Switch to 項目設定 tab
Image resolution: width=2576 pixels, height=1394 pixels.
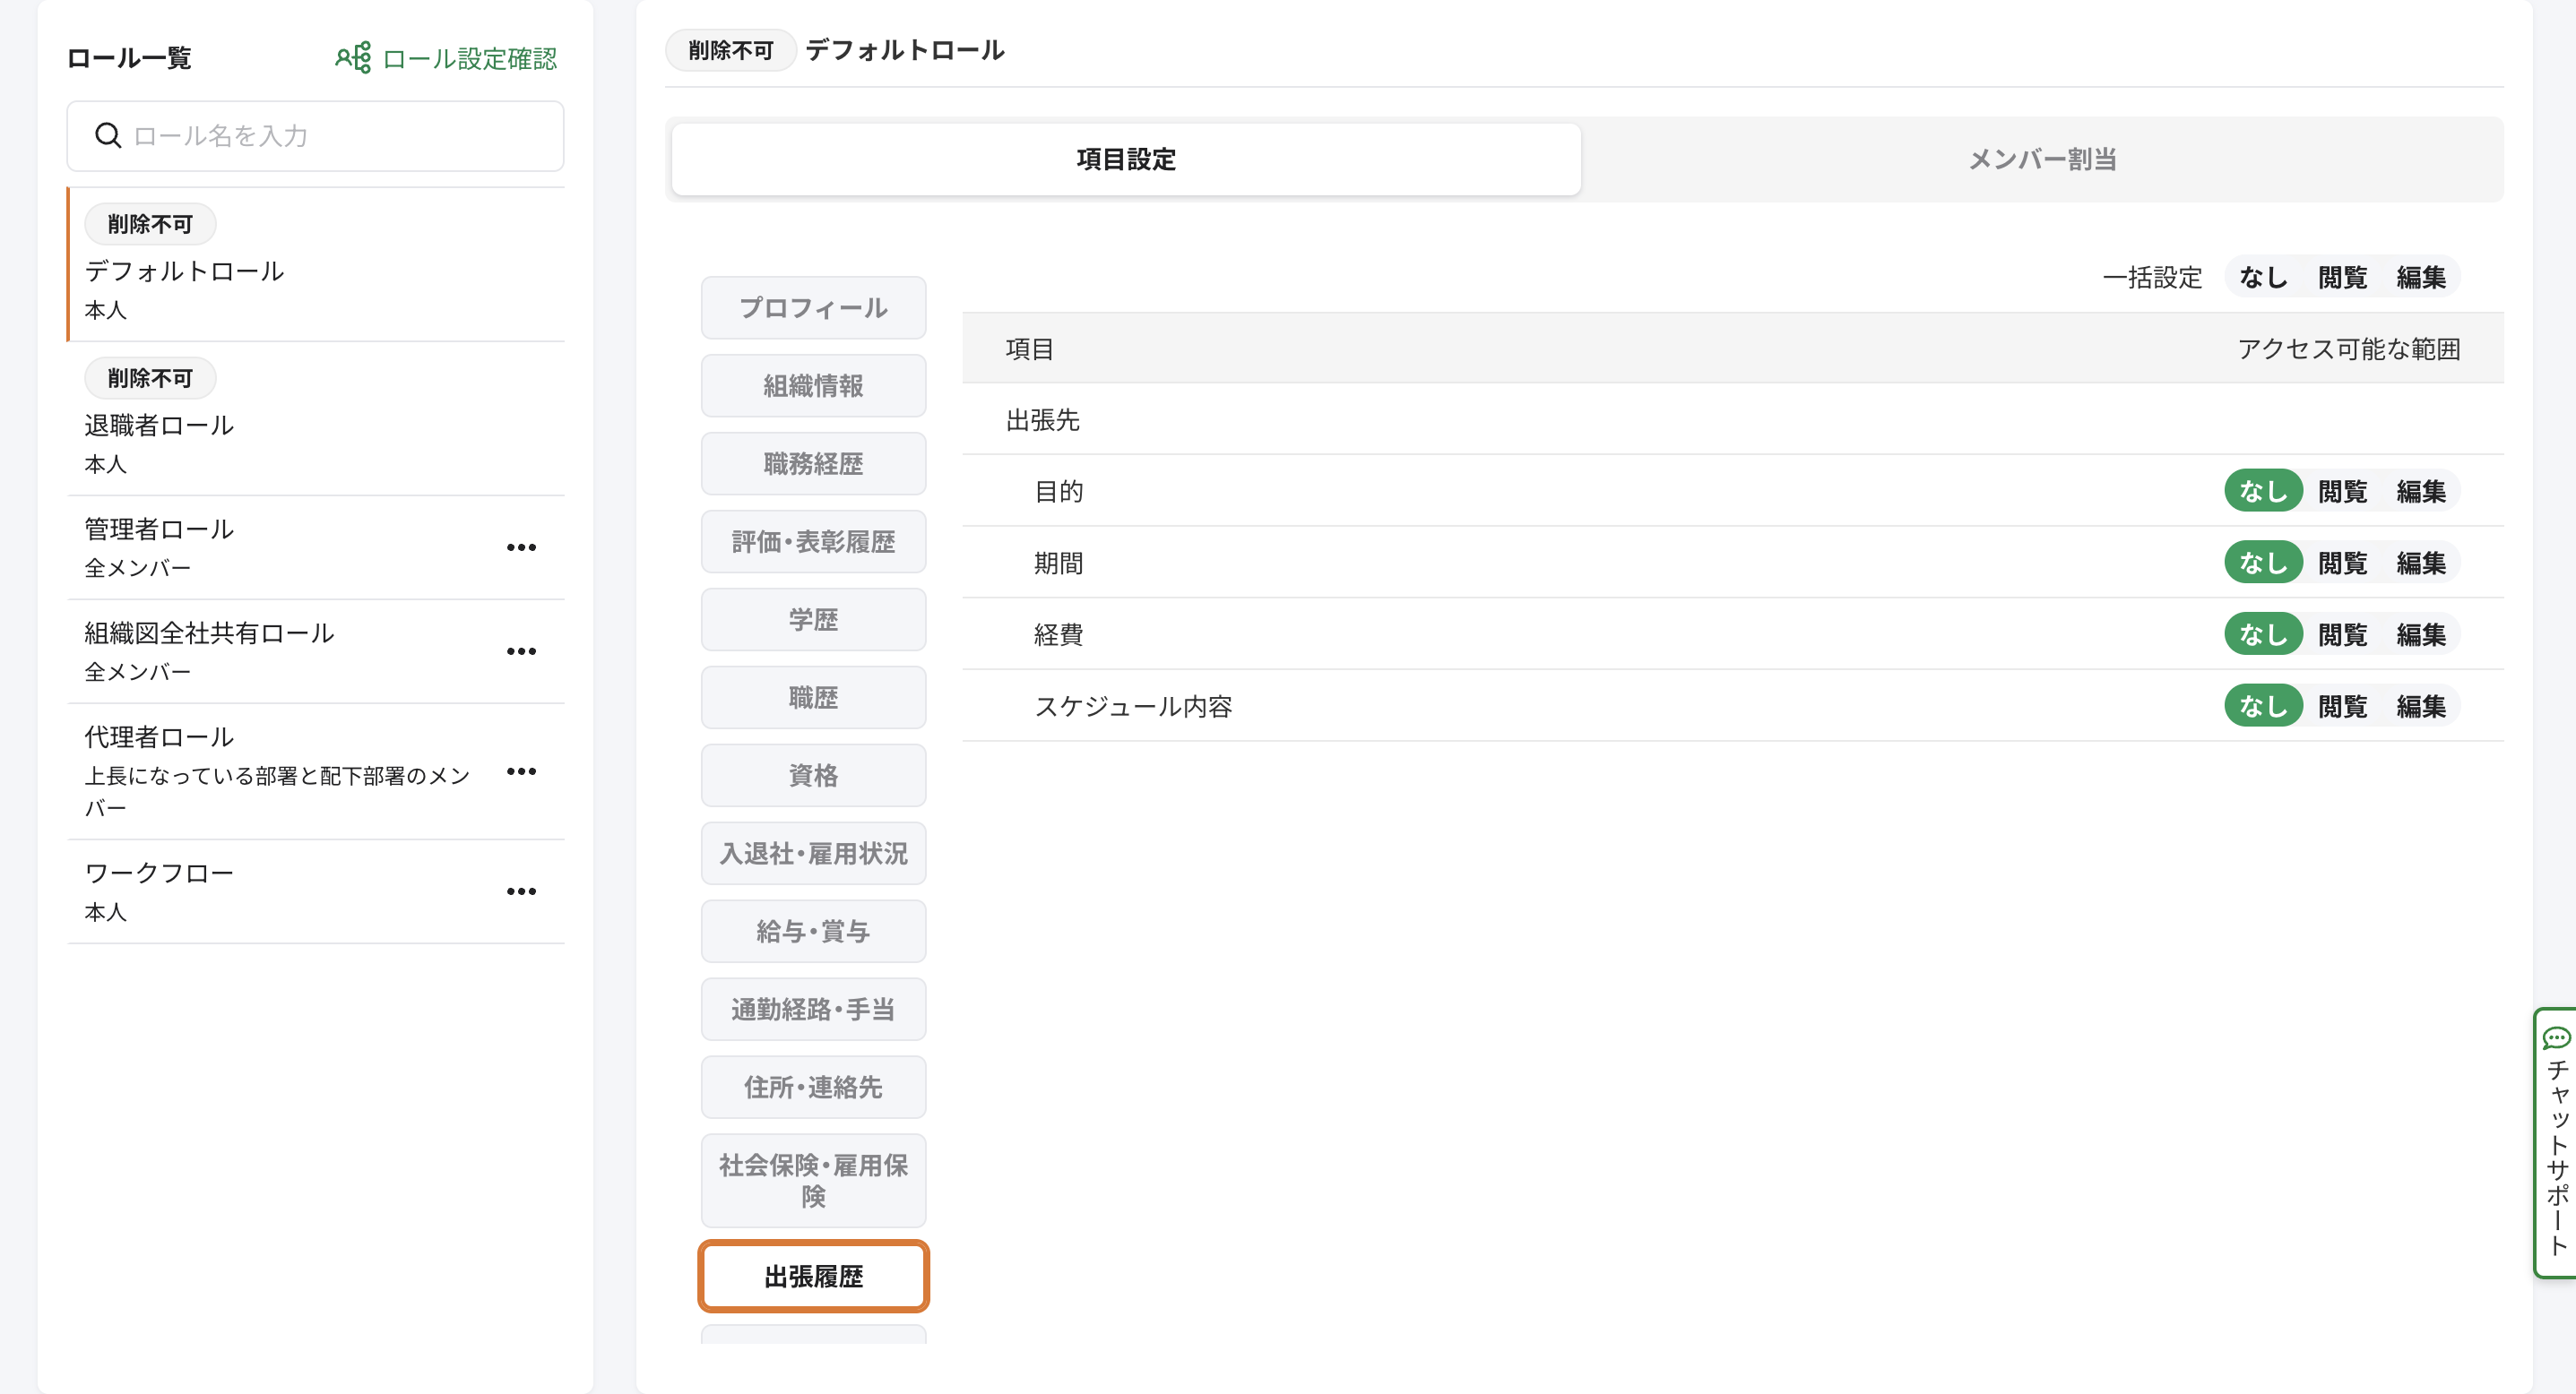click(x=1126, y=159)
